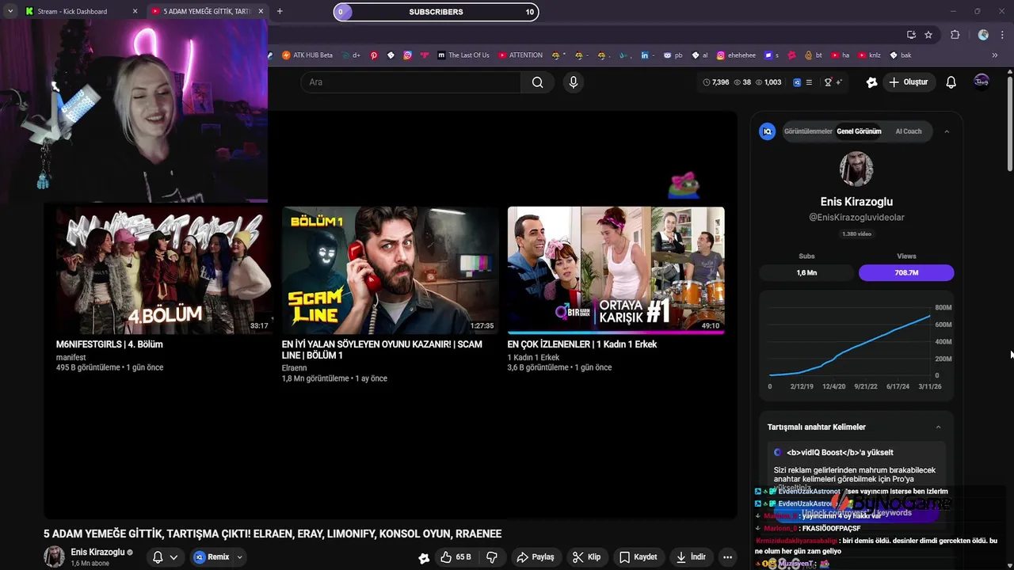Click the sparkle icon left of Oluştur
This screenshot has width=1014, height=570.
(871, 82)
